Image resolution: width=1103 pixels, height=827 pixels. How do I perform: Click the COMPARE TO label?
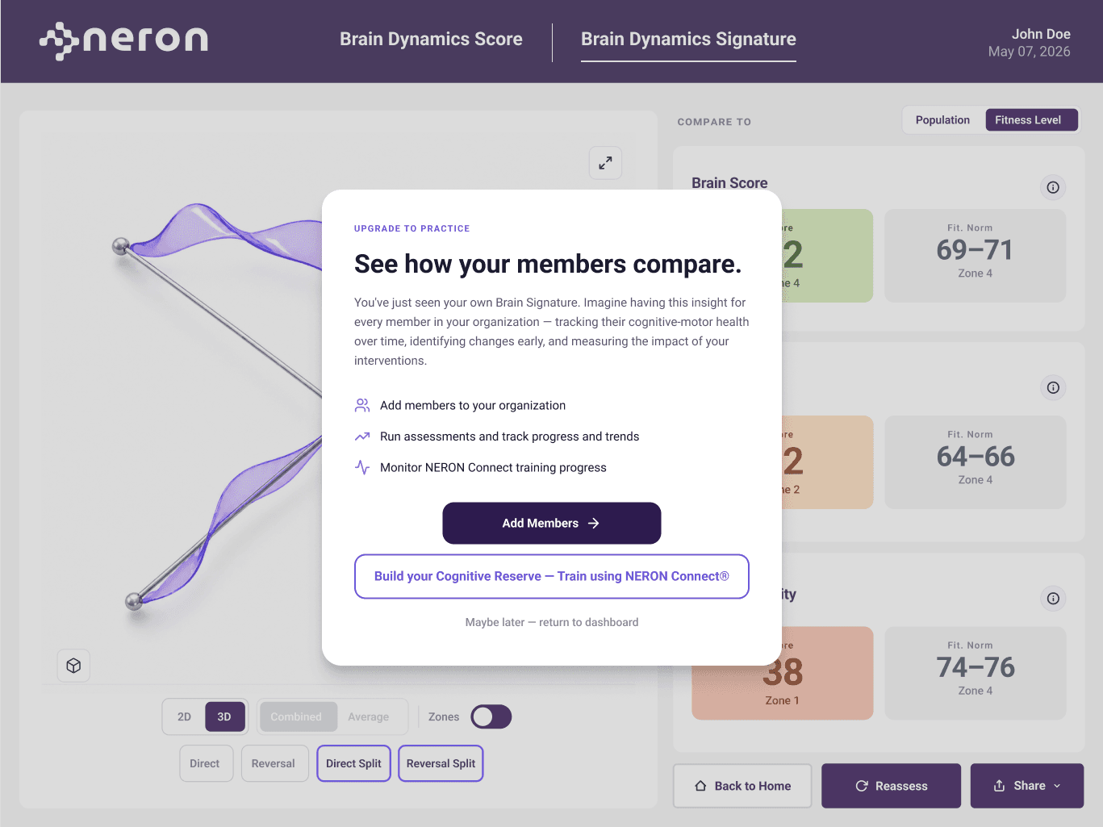click(x=714, y=122)
